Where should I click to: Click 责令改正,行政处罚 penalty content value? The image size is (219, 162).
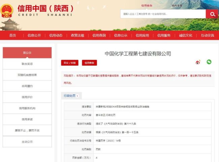point(105,115)
